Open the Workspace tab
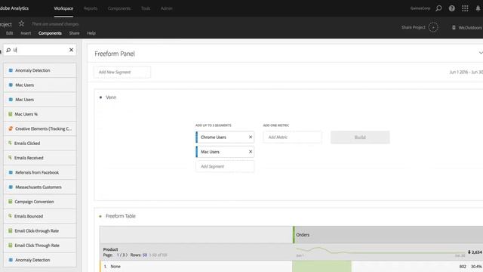This screenshot has width=483, height=272. pos(63,8)
